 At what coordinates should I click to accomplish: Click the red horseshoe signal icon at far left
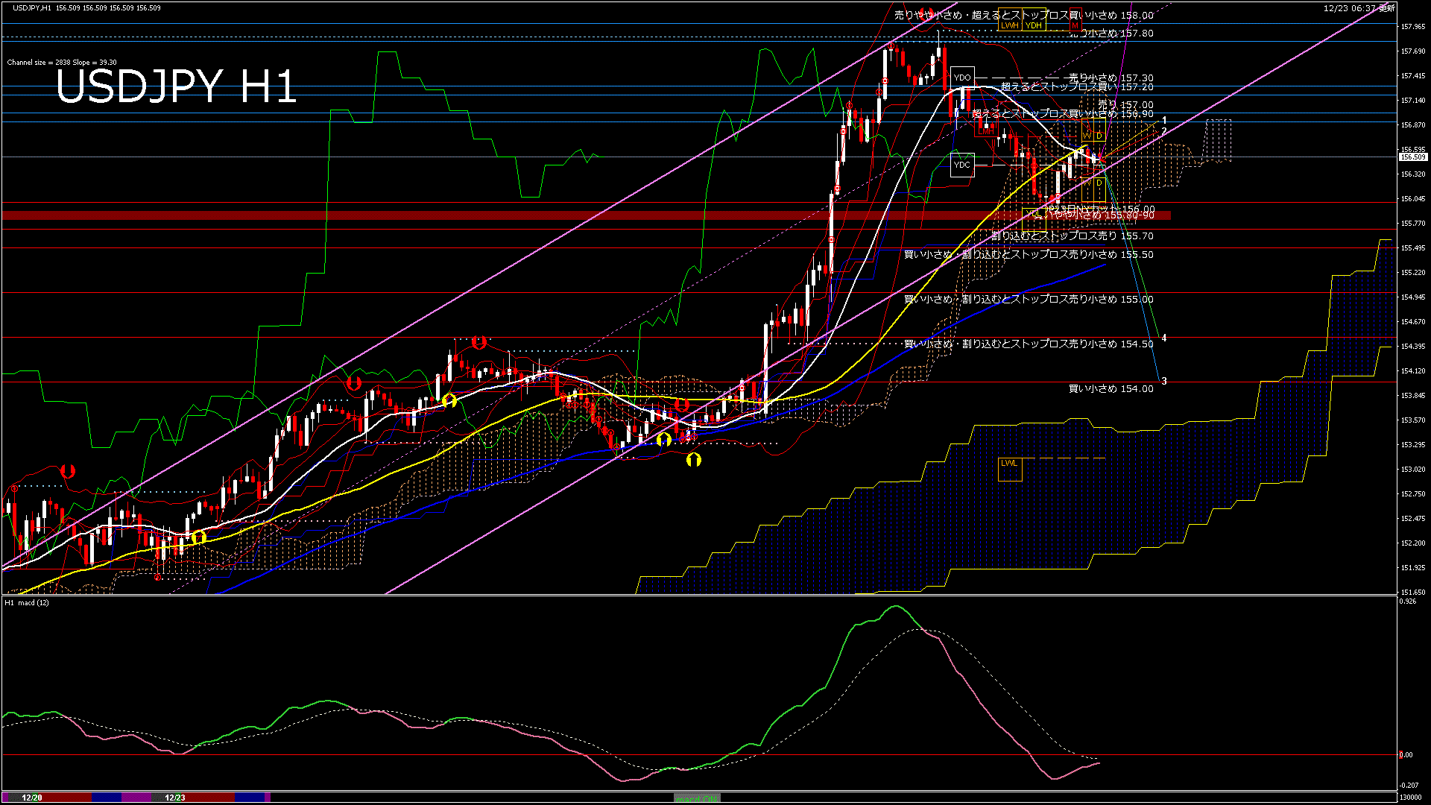point(68,471)
